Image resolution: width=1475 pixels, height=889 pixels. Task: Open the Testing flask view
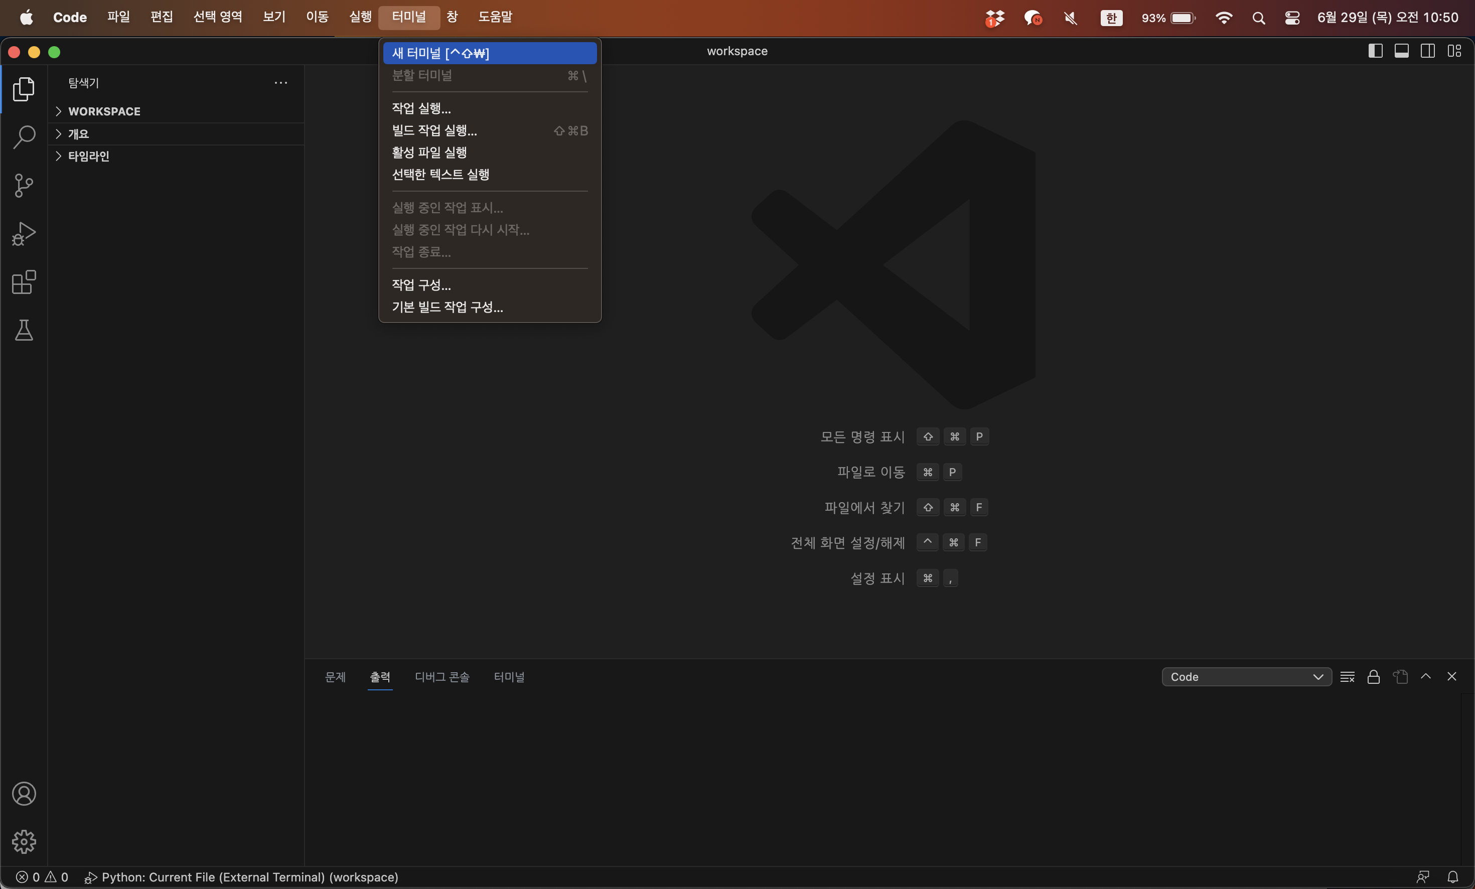24,330
